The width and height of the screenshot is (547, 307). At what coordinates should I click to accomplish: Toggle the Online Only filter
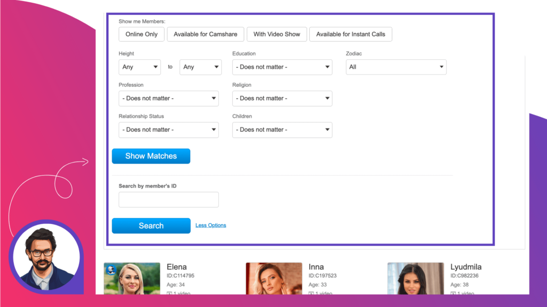point(141,34)
